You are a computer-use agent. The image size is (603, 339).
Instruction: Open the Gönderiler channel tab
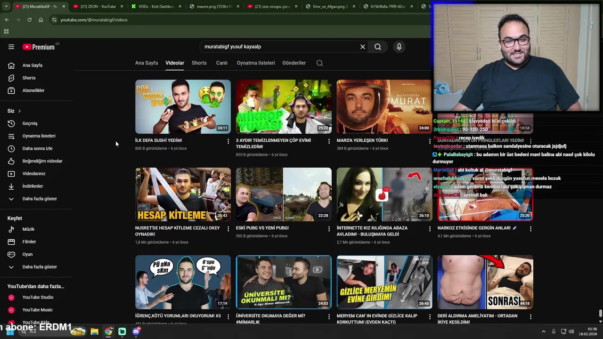[294, 63]
